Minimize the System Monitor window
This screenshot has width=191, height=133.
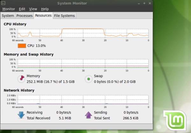139,3
